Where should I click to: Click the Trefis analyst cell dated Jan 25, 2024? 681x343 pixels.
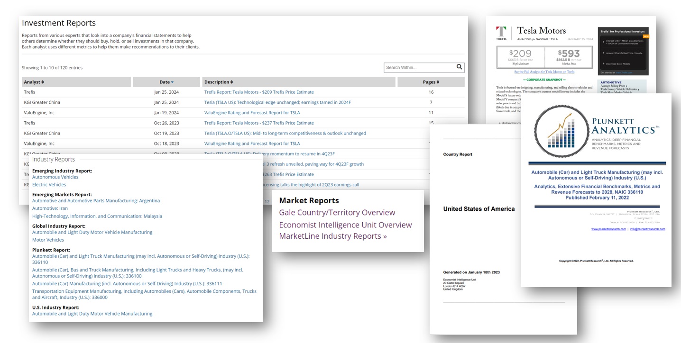pyautogui.click(x=29, y=92)
